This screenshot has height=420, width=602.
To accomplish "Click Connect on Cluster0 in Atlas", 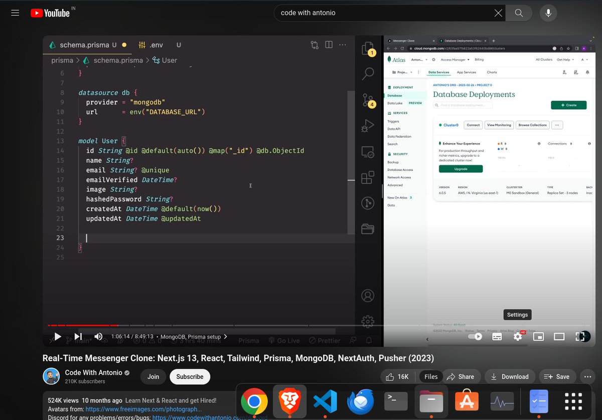I will pyautogui.click(x=473, y=125).
